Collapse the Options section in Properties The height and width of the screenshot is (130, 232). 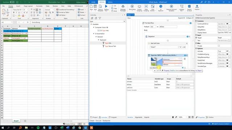(x=196, y=48)
